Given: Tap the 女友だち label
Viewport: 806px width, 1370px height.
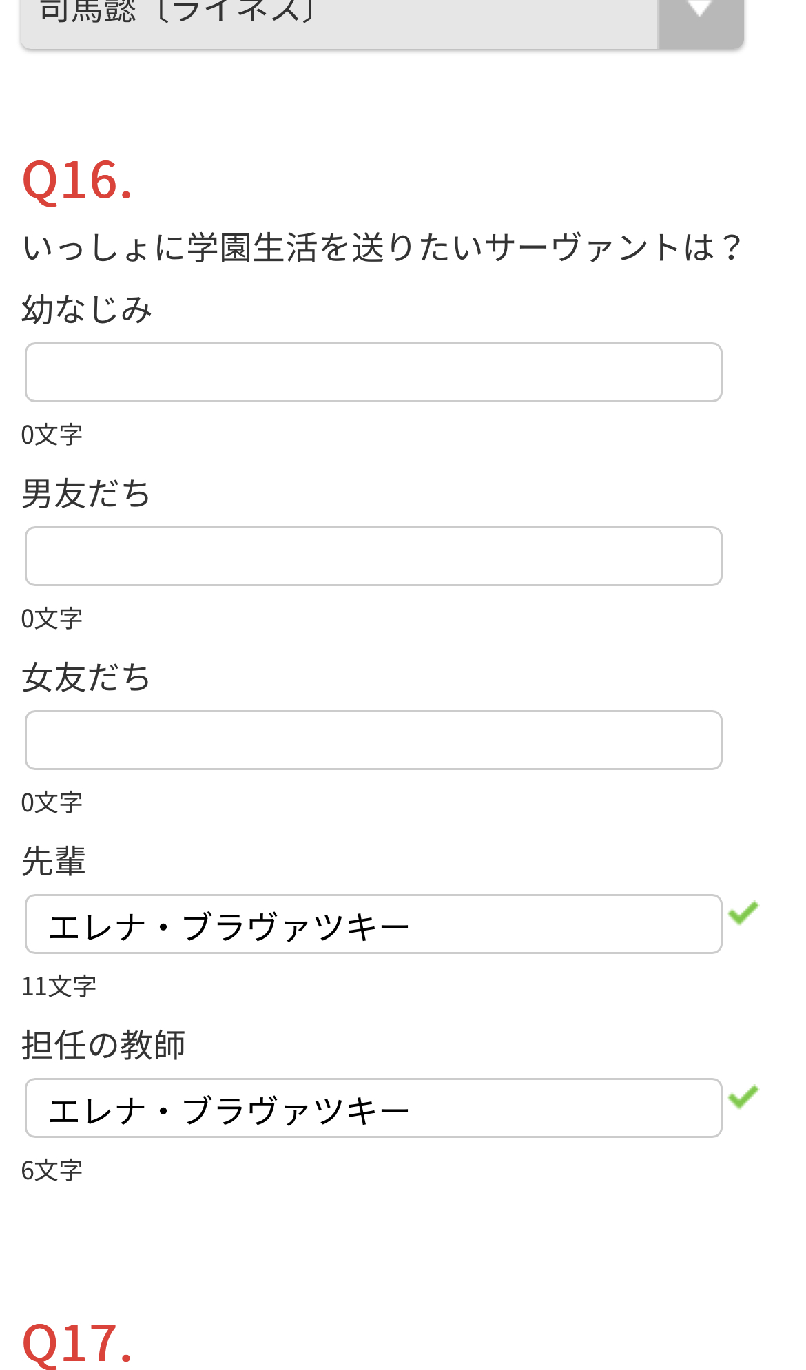Looking at the screenshot, I should [x=87, y=677].
